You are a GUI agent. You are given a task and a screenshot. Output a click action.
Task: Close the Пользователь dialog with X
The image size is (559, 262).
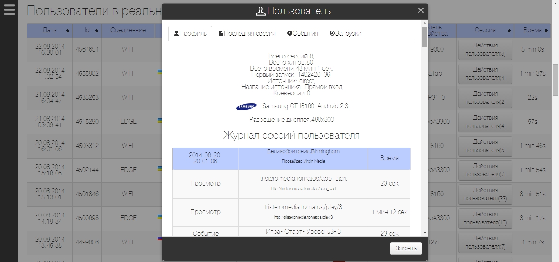421,10
